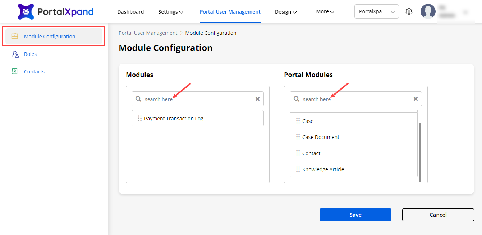Viewport: 482px width, 235px height.
Task: Click the Knowledge Article drag handle
Action: (x=298, y=169)
